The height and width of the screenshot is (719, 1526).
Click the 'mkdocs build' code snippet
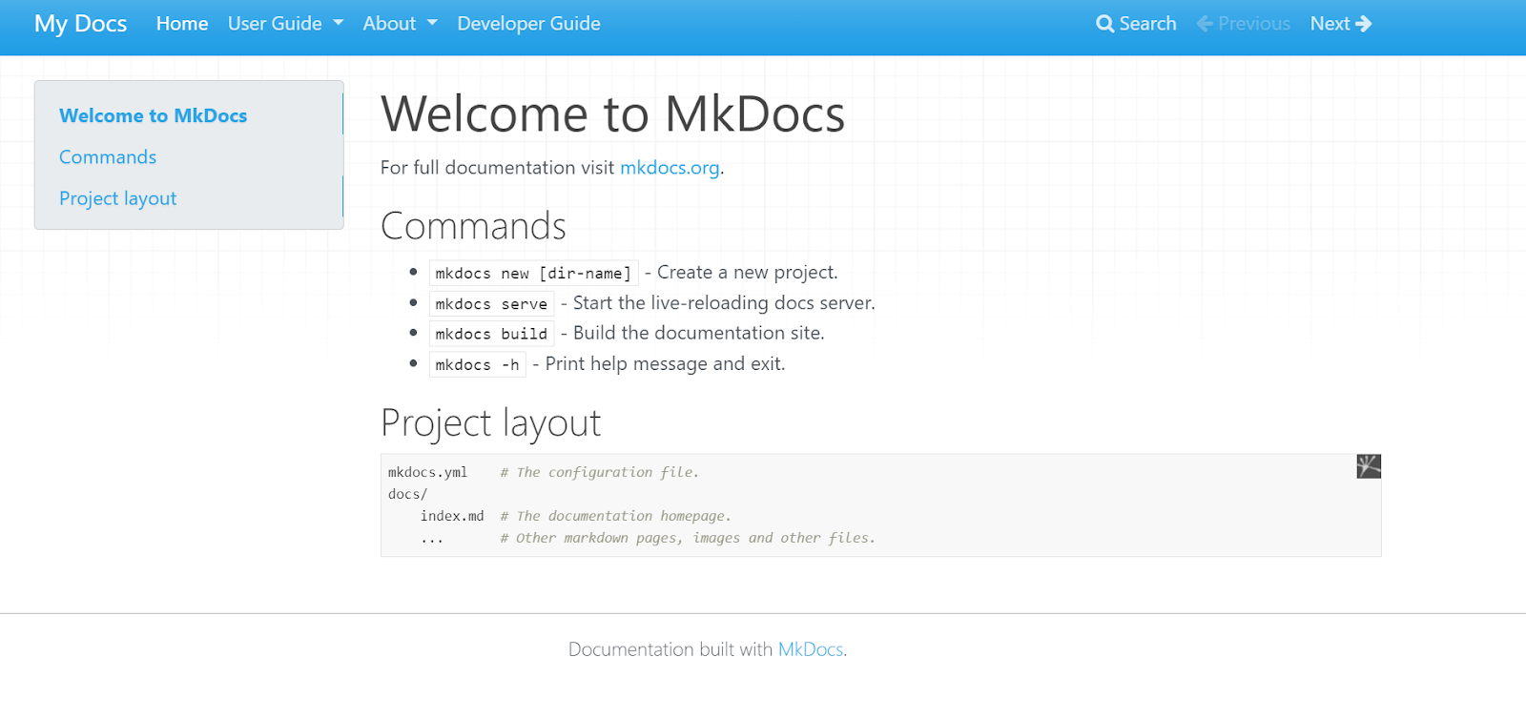[491, 334]
